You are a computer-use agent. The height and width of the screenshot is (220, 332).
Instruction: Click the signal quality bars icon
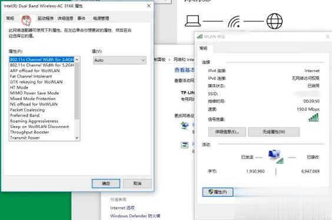coord(314,118)
